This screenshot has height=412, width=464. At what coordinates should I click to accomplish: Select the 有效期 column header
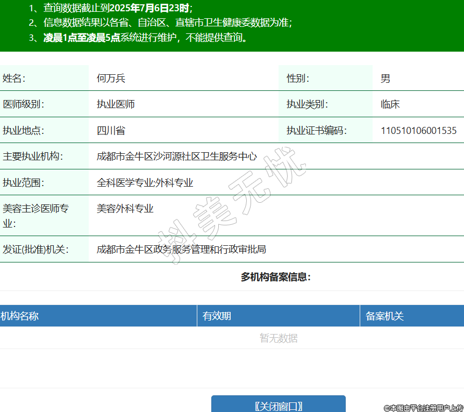[217, 316]
